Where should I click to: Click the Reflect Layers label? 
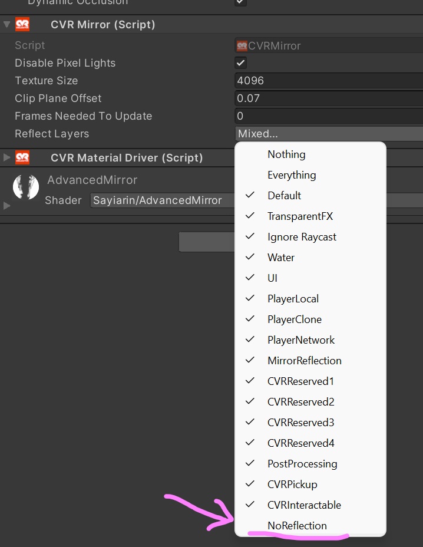(x=52, y=134)
